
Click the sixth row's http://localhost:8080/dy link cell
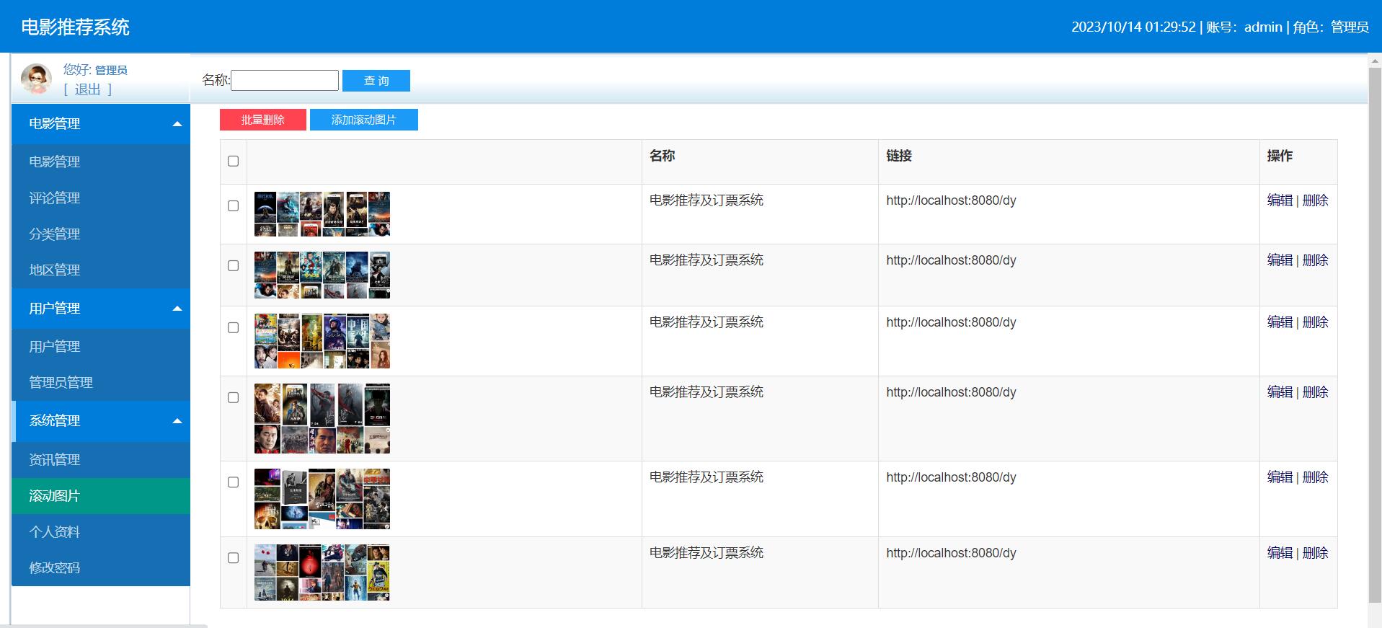951,553
